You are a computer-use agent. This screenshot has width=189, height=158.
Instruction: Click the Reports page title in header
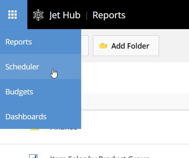tap(109, 15)
